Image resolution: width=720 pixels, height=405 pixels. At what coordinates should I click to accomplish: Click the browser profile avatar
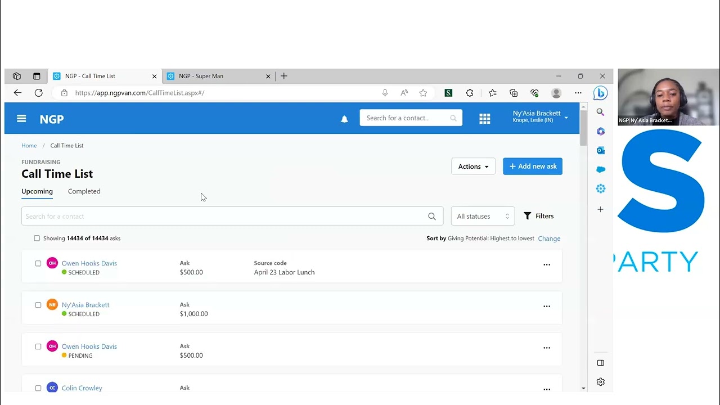click(x=556, y=93)
